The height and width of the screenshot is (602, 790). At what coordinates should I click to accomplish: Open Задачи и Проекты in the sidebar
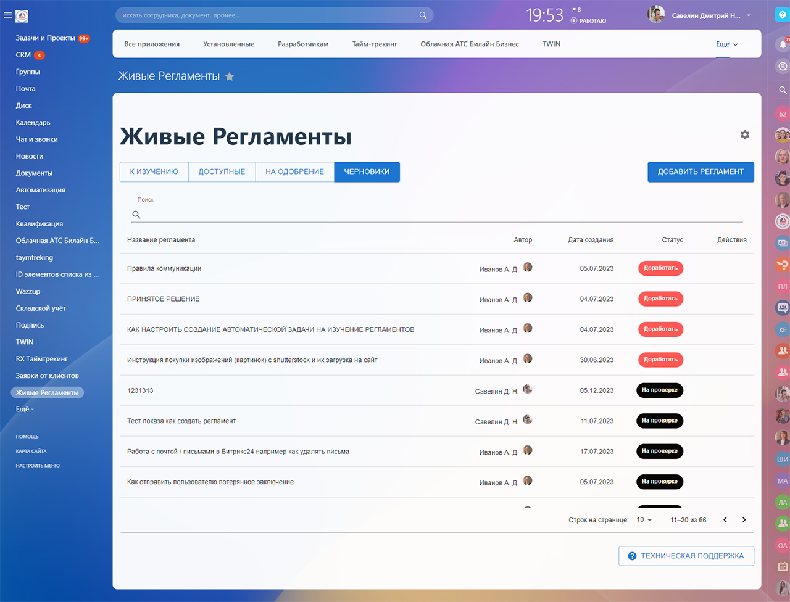click(45, 38)
